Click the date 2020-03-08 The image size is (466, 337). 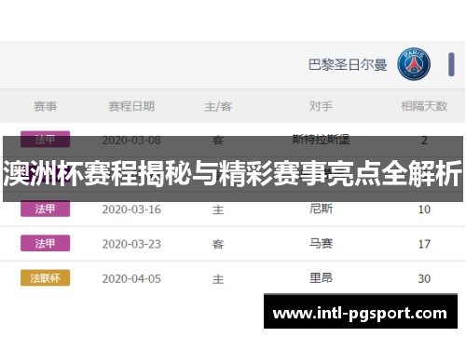pos(131,141)
